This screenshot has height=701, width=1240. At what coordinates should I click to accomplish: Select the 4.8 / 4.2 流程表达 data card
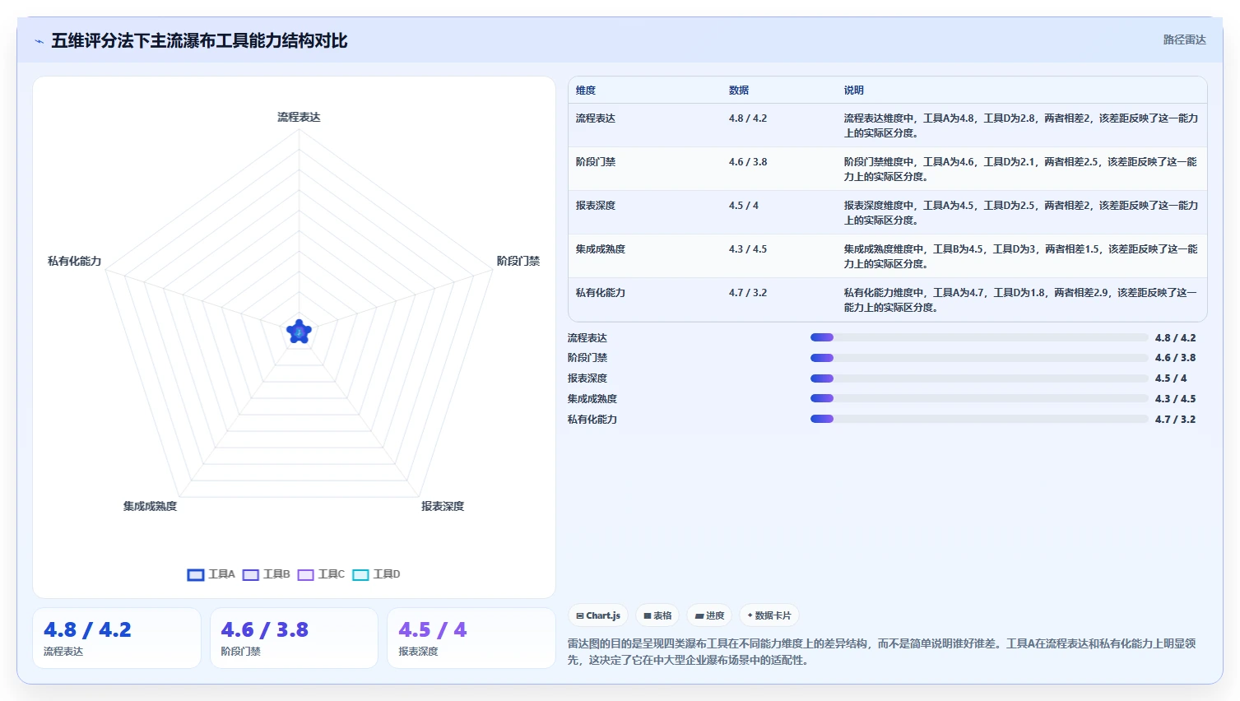pyautogui.click(x=117, y=638)
